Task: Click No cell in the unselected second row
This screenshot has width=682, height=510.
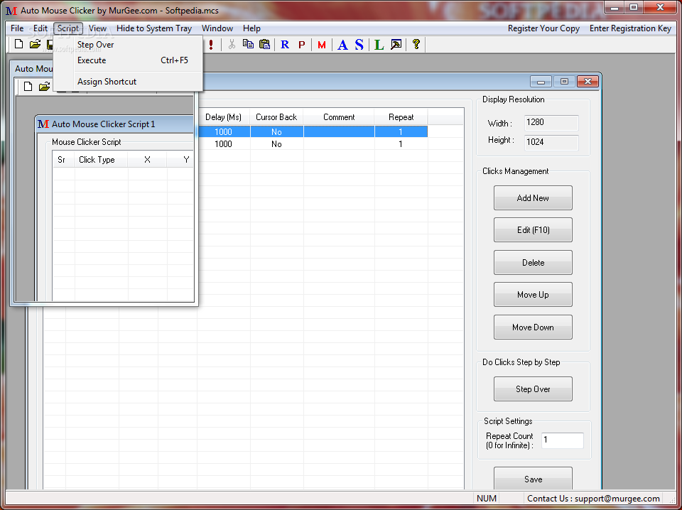Action: (x=276, y=144)
